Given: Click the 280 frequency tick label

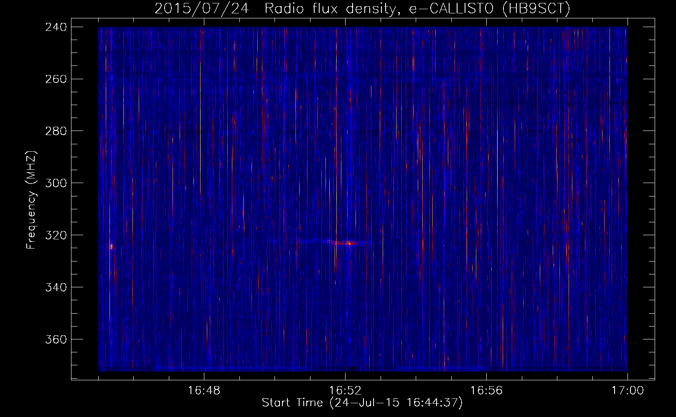Looking at the screenshot, I should pyautogui.click(x=56, y=131).
